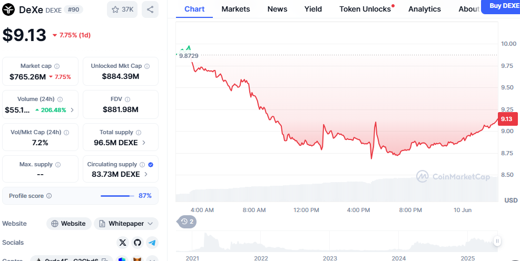Open DeXe X (Twitter) social link
This screenshot has width=520, height=261.
pyautogui.click(x=123, y=243)
